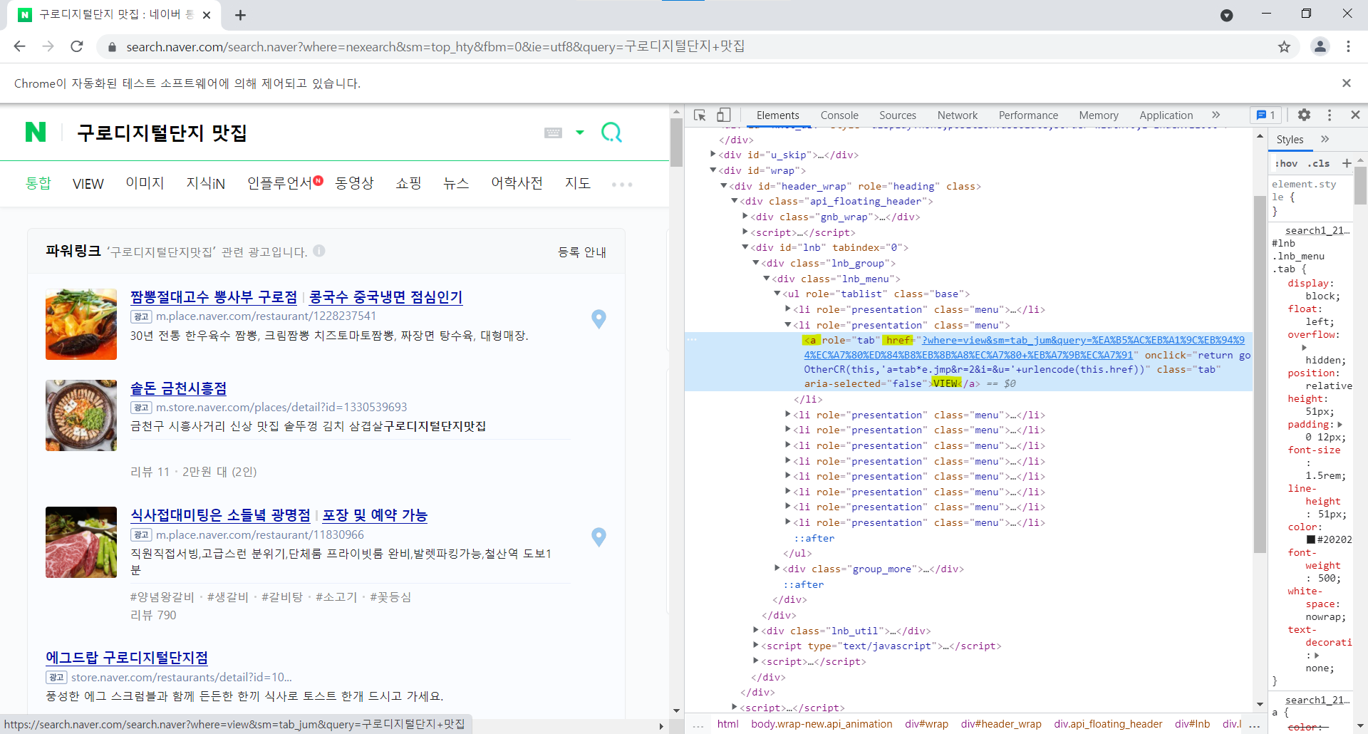The image size is (1368, 734).
Task: Toggle .cls class editor in Styles
Action: pyautogui.click(x=1319, y=163)
